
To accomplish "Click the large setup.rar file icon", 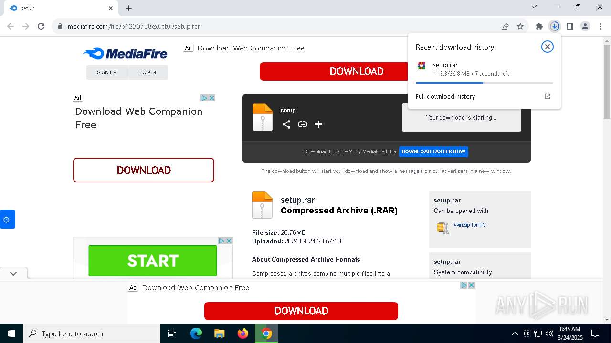I will [x=262, y=205].
